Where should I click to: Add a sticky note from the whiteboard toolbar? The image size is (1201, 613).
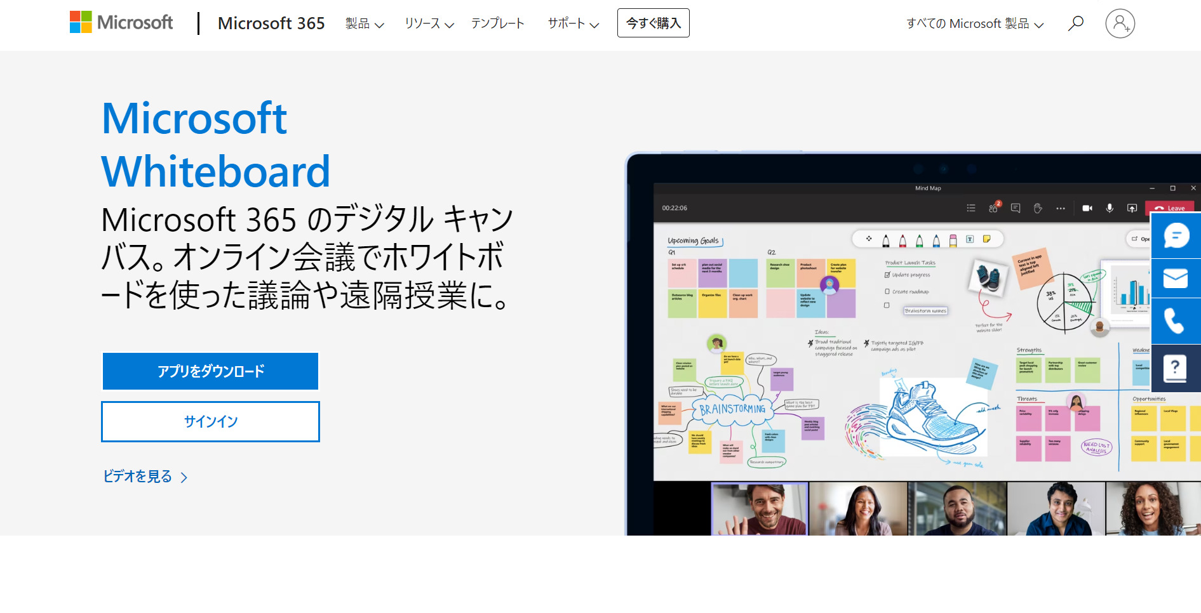[x=986, y=239]
